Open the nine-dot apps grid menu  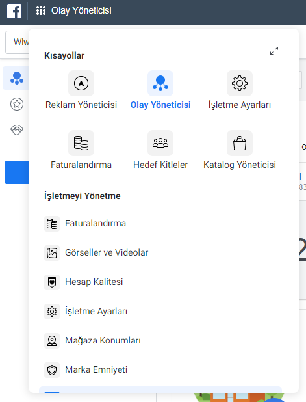click(x=41, y=10)
